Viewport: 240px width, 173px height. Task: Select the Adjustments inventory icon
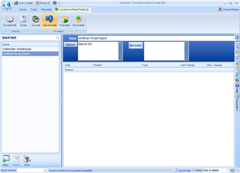pos(49,21)
